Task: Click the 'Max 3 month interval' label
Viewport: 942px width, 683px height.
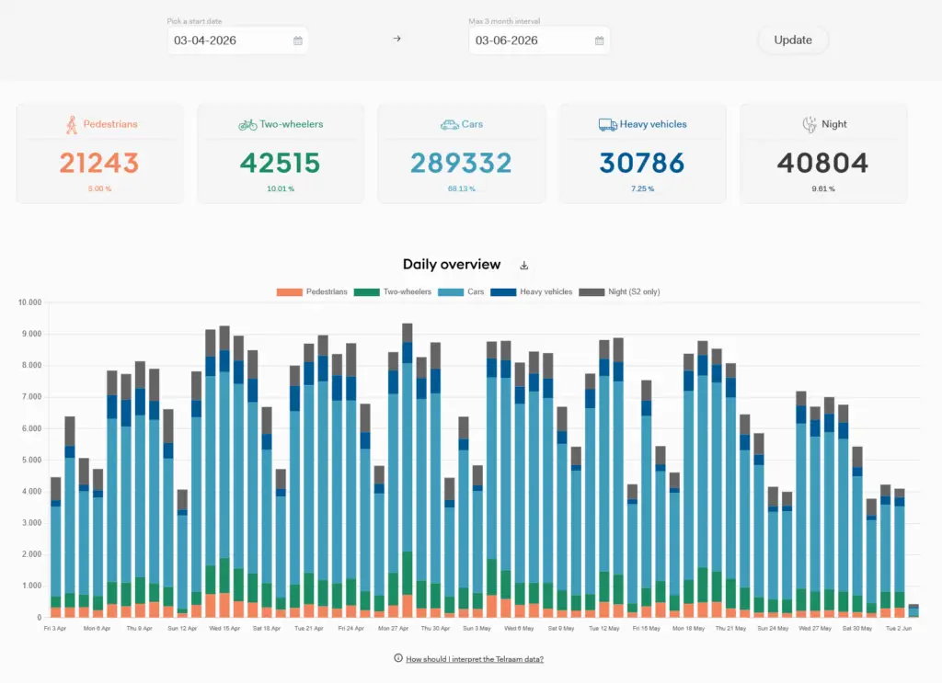Action: click(504, 21)
